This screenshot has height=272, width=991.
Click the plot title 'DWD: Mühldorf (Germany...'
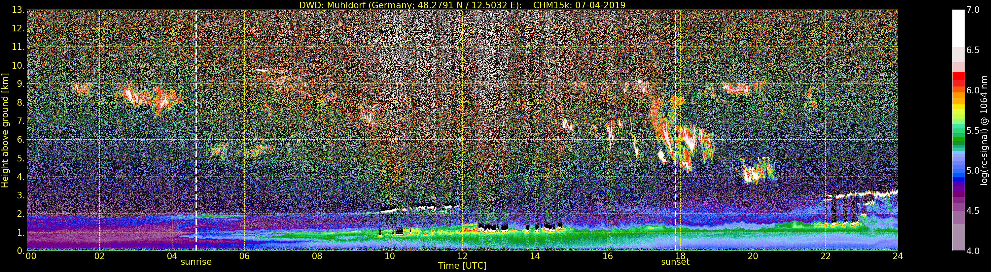pyautogui.click(x=462, y=5)
